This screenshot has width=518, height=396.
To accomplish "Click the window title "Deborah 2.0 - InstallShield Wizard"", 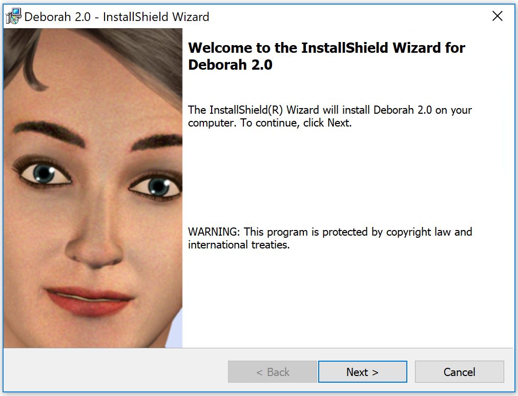I will tap(117, 16).
